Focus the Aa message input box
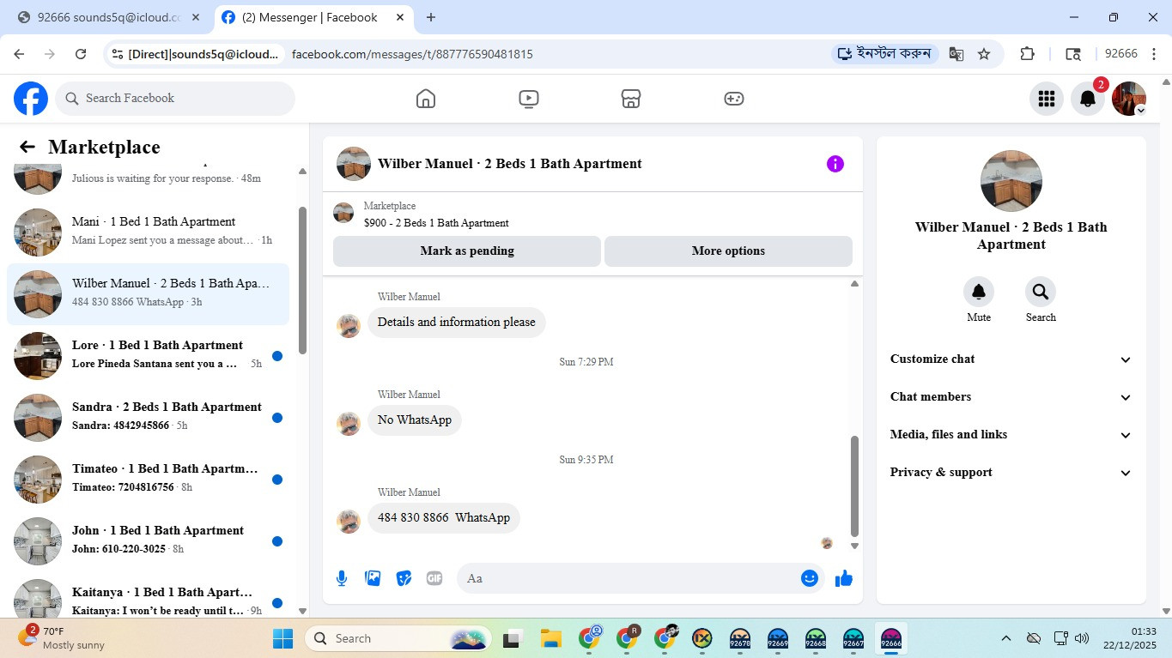1172x658 pixels. tap(640, 578)
